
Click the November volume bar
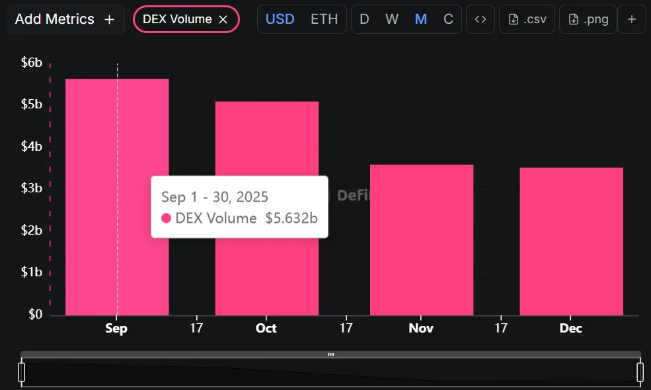pos(421,238)
